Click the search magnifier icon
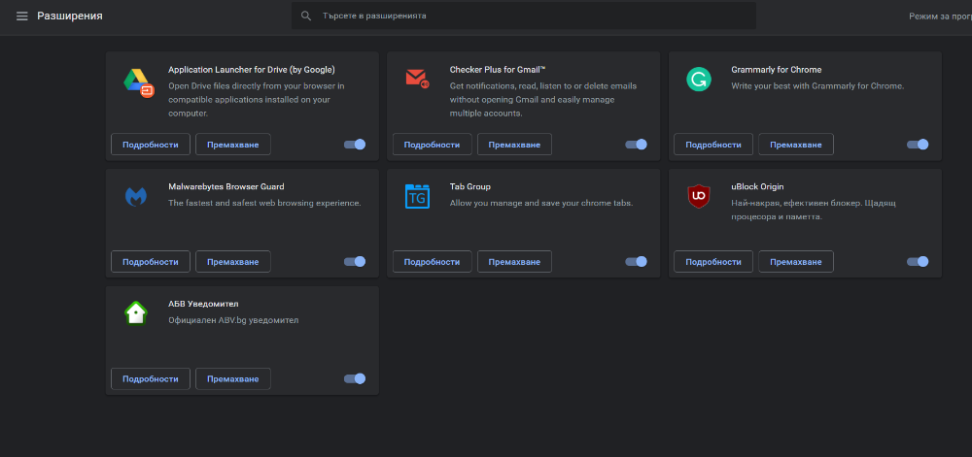 pyautogui.click(x=305, y=16)
